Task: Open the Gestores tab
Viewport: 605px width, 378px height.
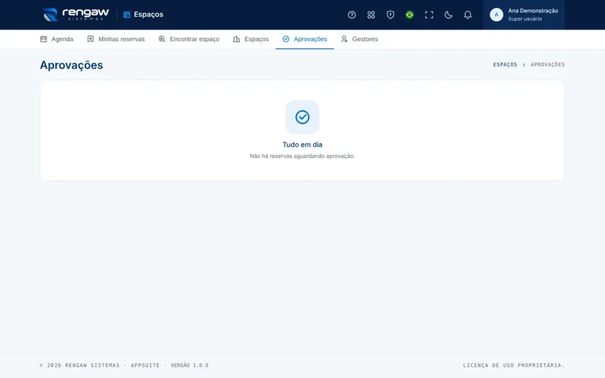Action: coord(359,39)
